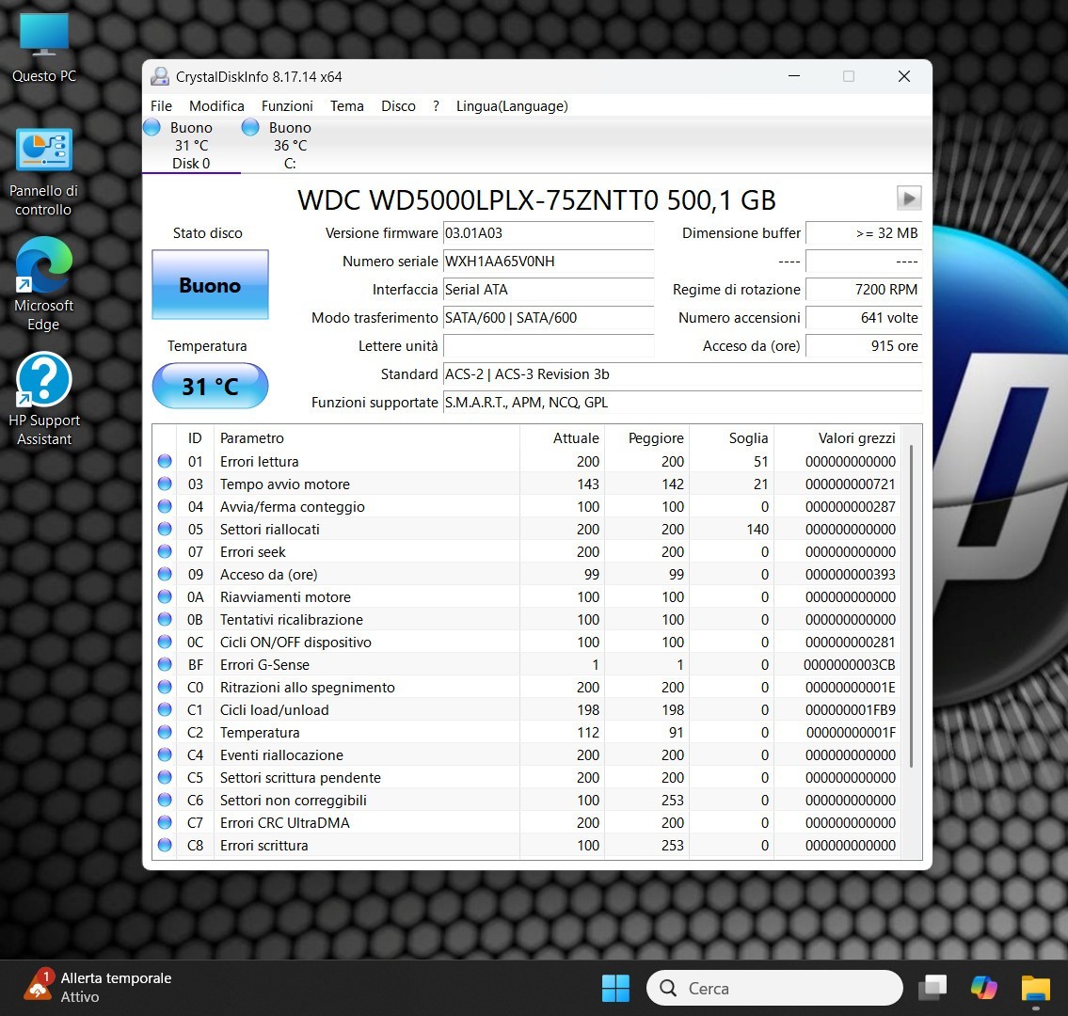Open the Disco menu
The width and height of the screenshot is (1068, 1016).
[398, 106]
